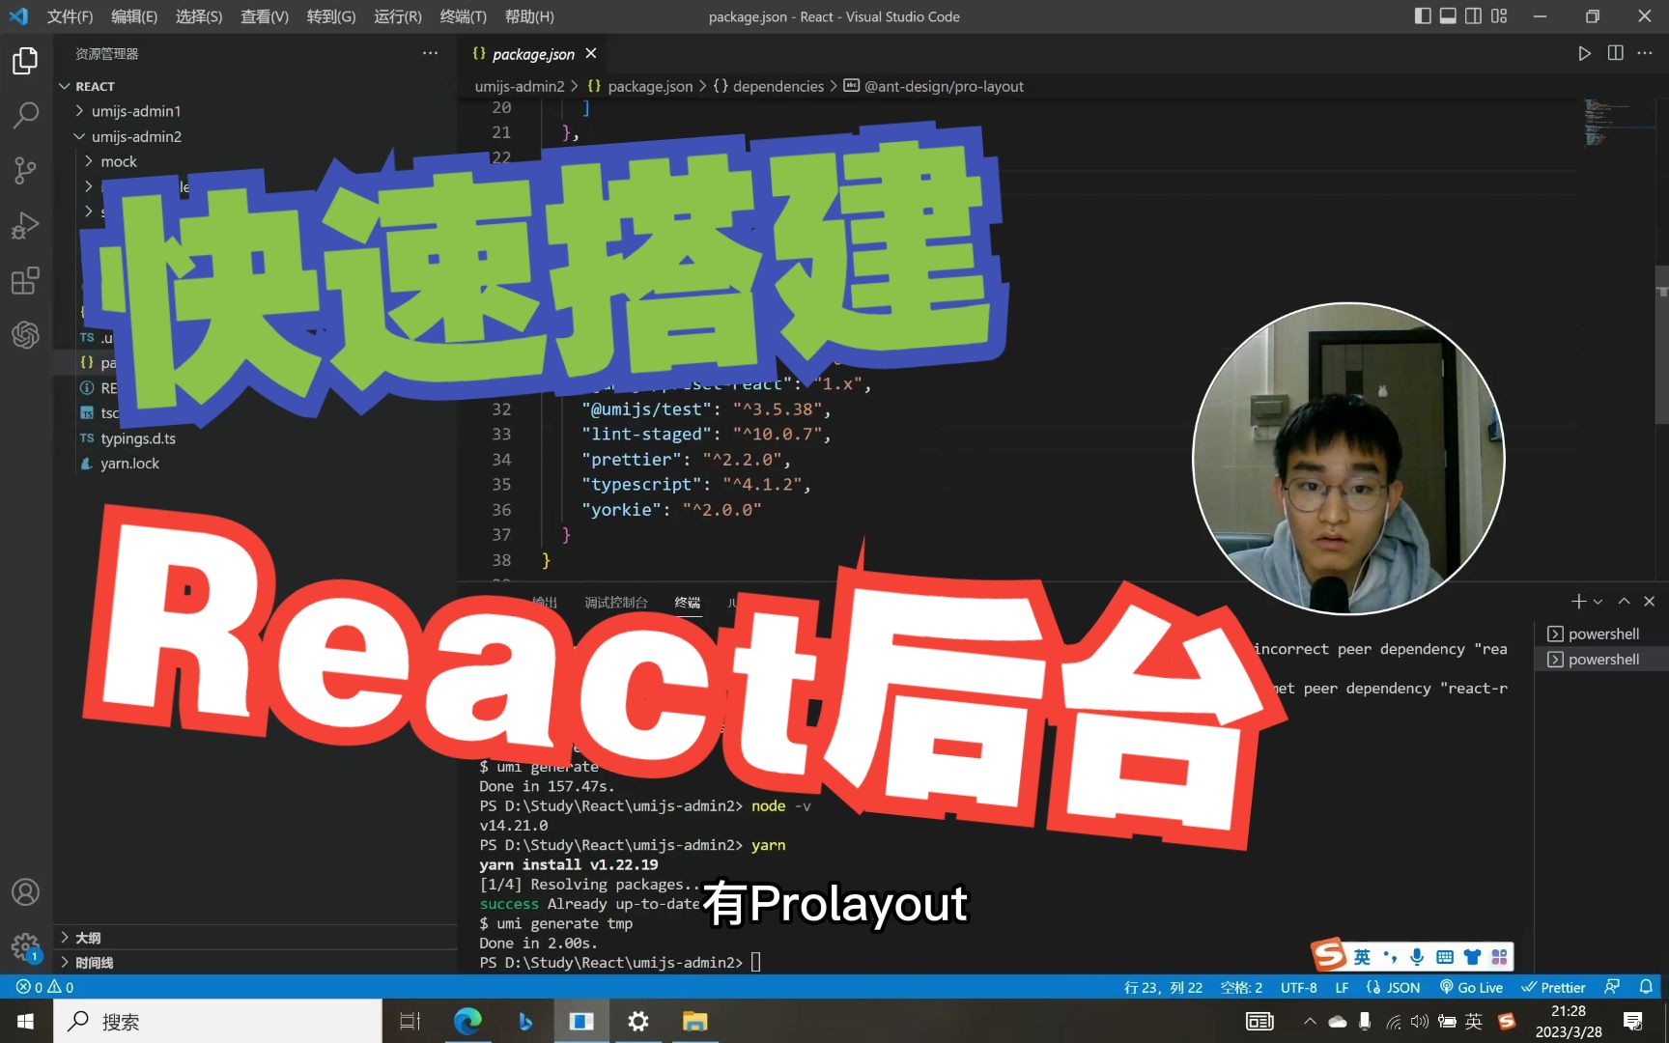Open the 帮助(H) menu
The height and width of the screenshot is (1043, 1669).
(529, 16)
